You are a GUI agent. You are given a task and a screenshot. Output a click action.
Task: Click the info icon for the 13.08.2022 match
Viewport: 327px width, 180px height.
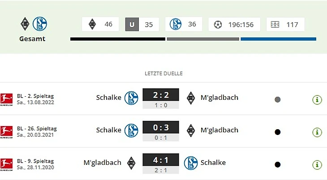tap(317, 99)
